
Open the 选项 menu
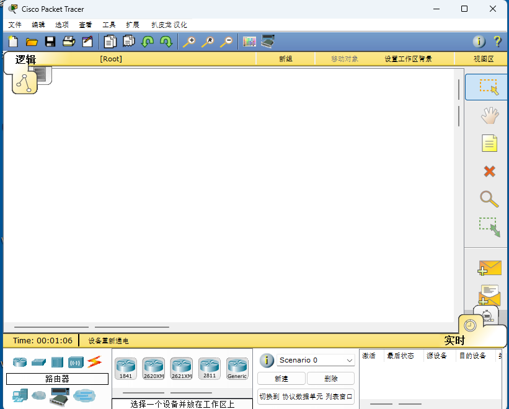[x=61, y=25]
